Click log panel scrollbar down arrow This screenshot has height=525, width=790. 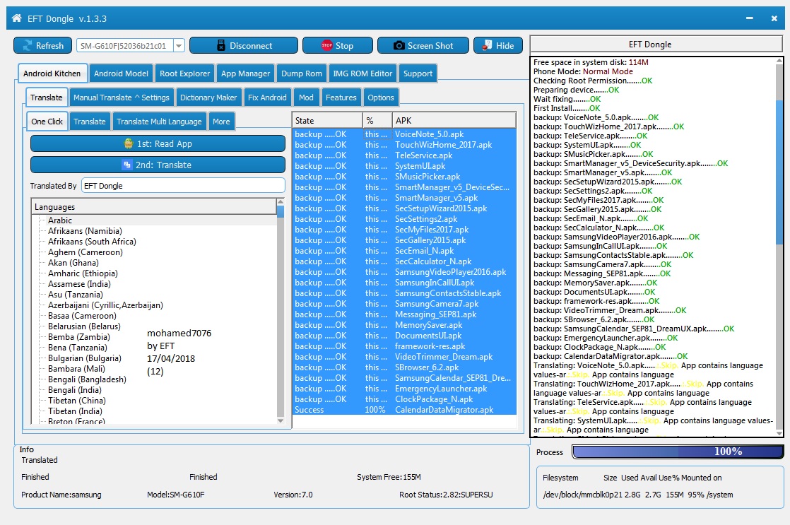(779, 433)
